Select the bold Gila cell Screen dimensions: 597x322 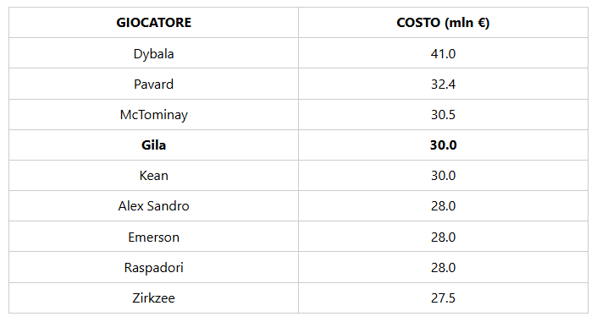tap(153, 145)
